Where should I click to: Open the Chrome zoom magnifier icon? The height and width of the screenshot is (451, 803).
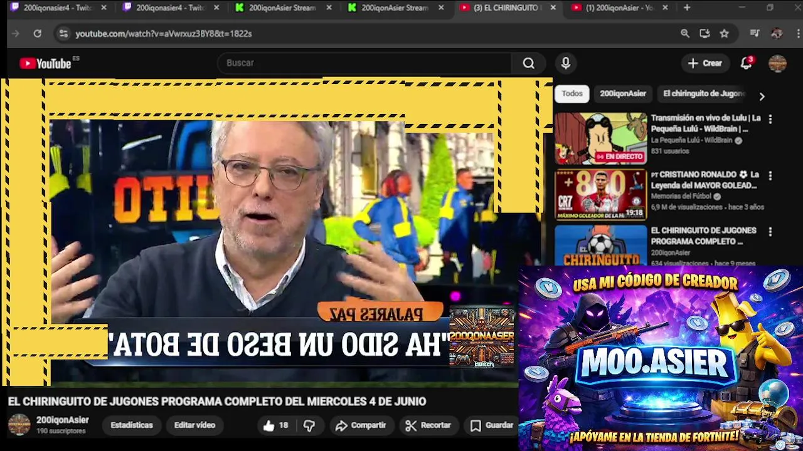click(685, 34)
